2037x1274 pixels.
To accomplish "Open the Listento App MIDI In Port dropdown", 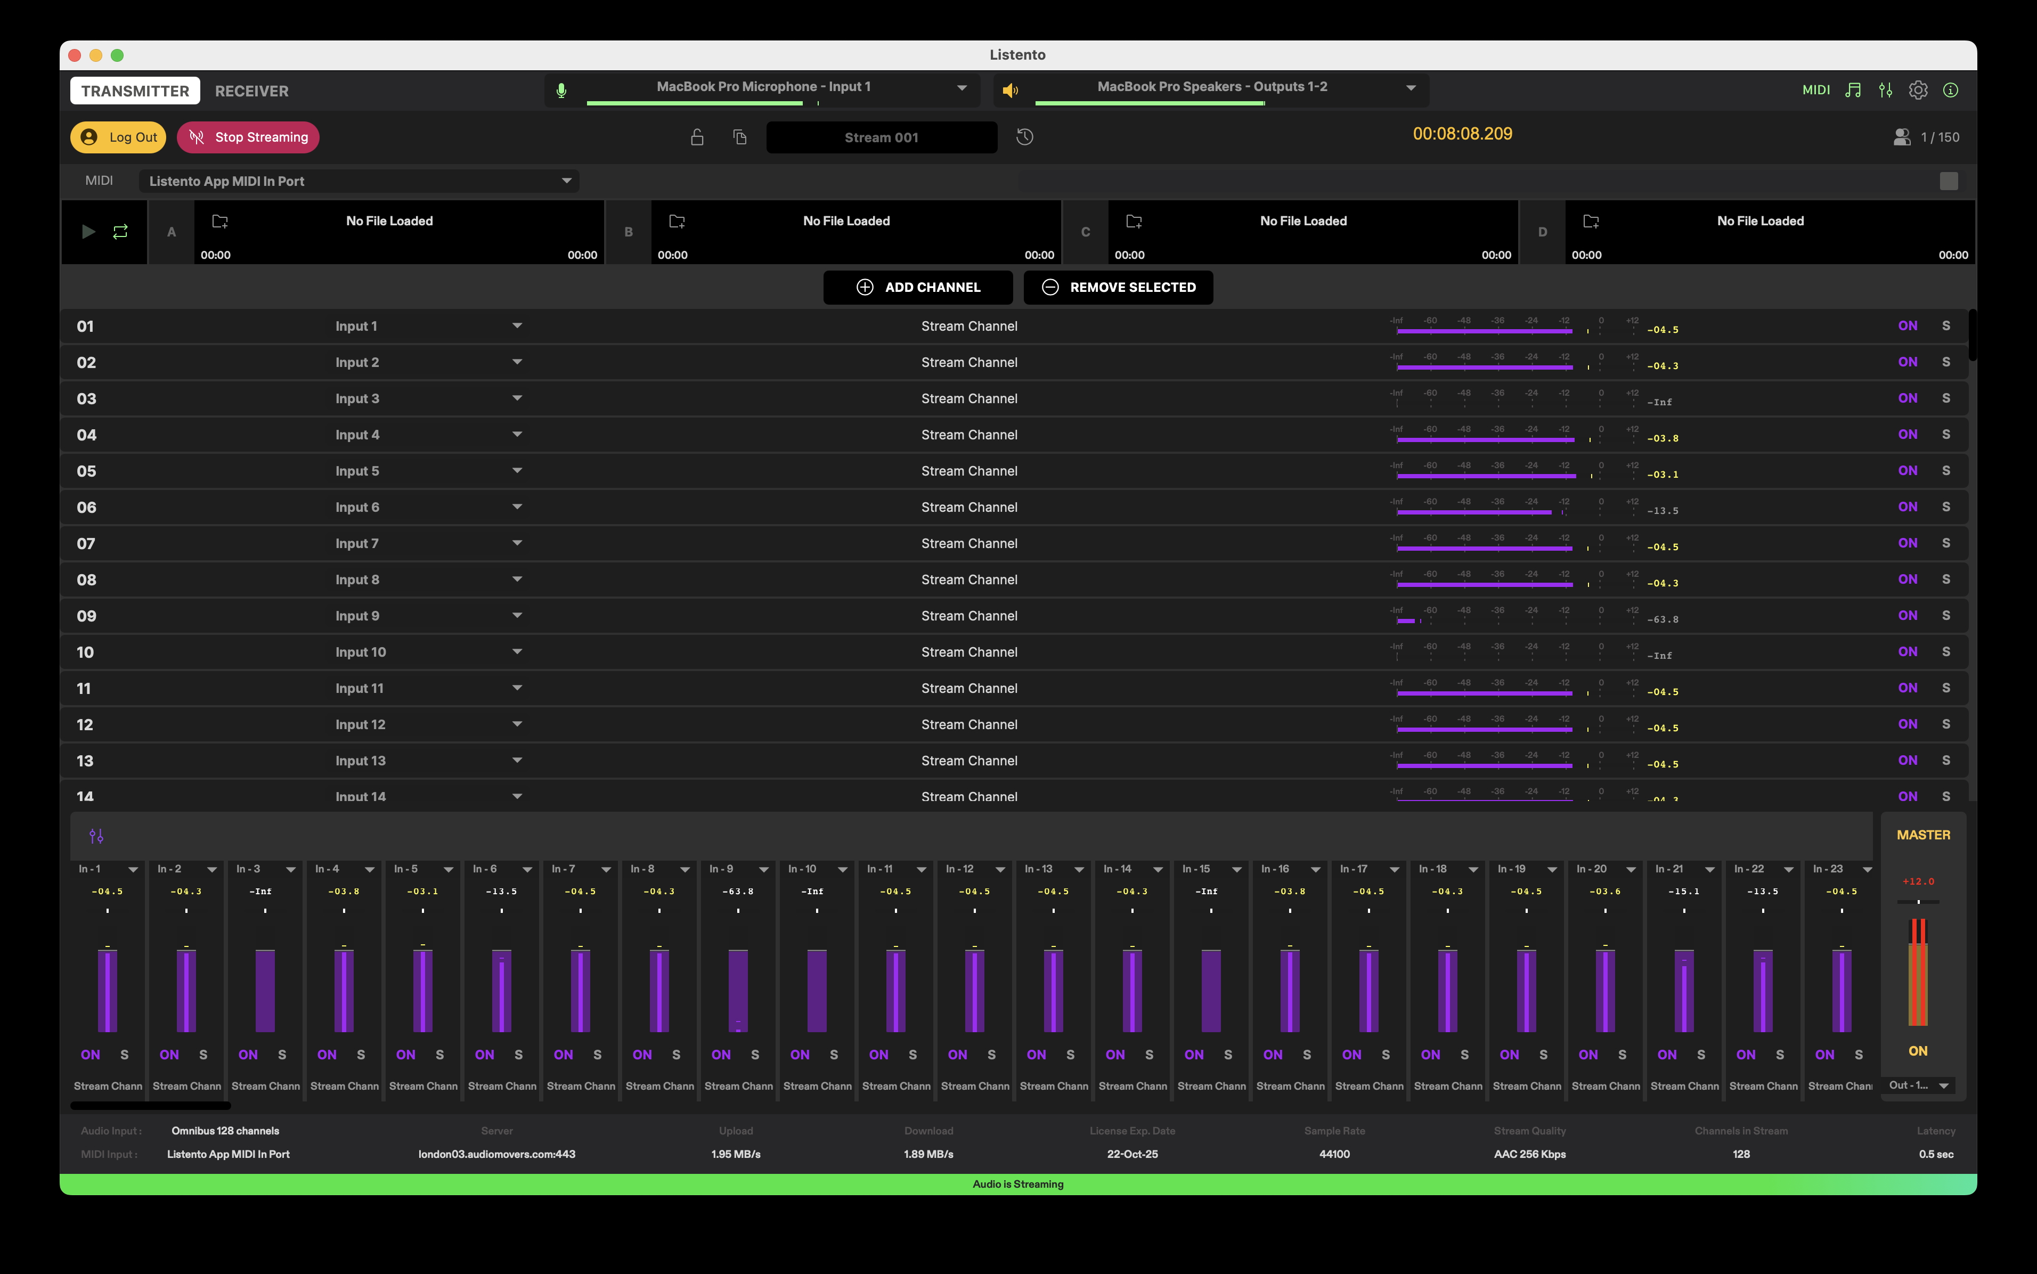I will click(566, 181).
